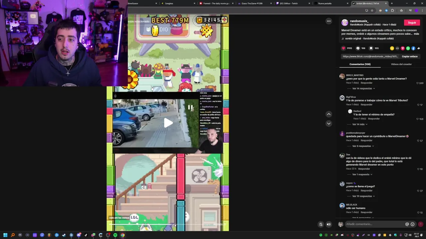This screenshot has width=426, height=239.
Task: Open Spotify from the taskbar
Action: coord(115,235)
